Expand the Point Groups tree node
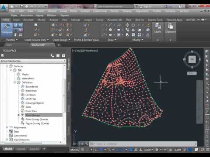This screenshot has height=157, width=210. 18,115
